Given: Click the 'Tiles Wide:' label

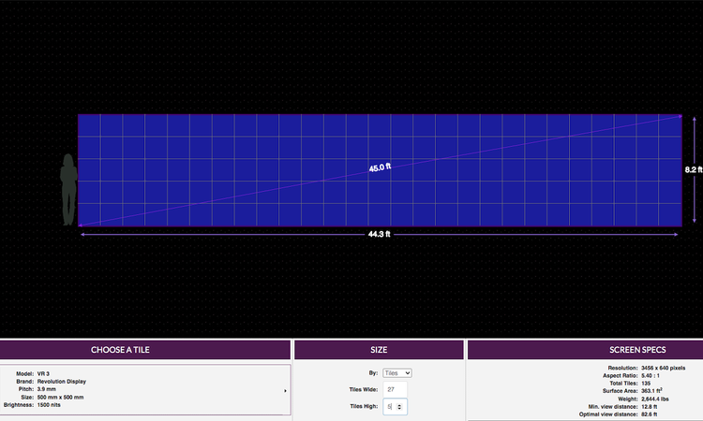Looking at the screenshot, I should point(364,390).
